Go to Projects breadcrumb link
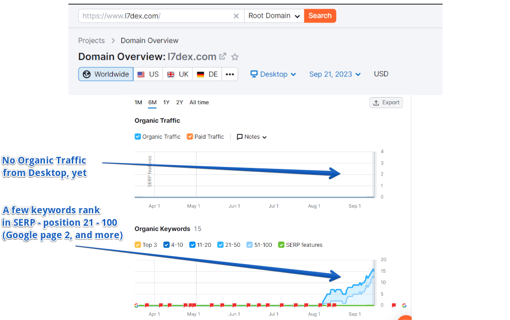The width and height of the screenshot is (510, 320). [x=91, y=41]
